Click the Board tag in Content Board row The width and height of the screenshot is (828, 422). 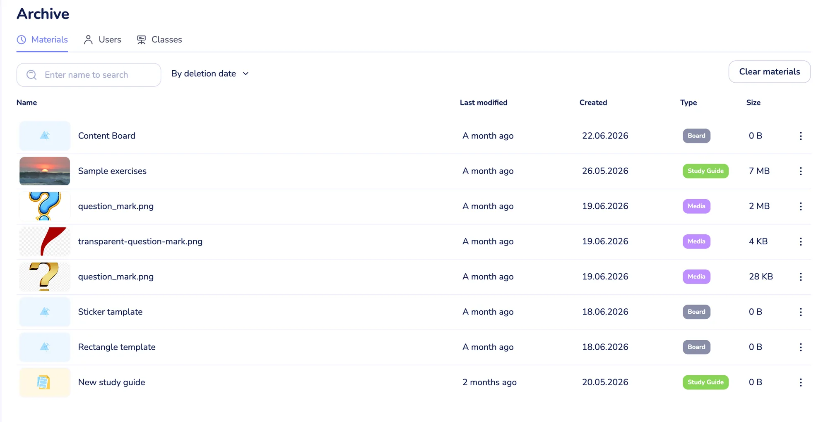[x=696, y=136]
